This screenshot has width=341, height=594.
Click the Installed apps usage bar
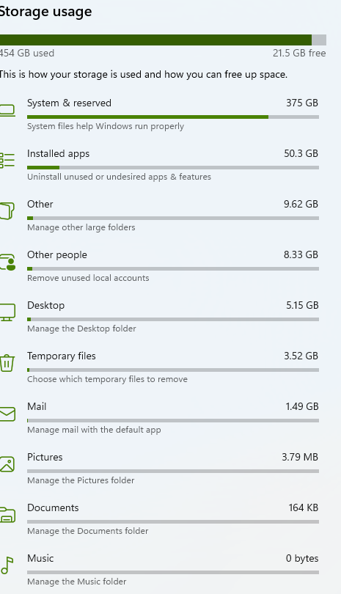pyautogui.click(x=173, y=167)
